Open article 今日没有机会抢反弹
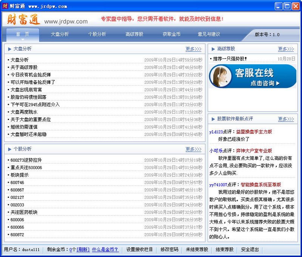This screenshot has height=257, width=302. [x=31, y=75]
